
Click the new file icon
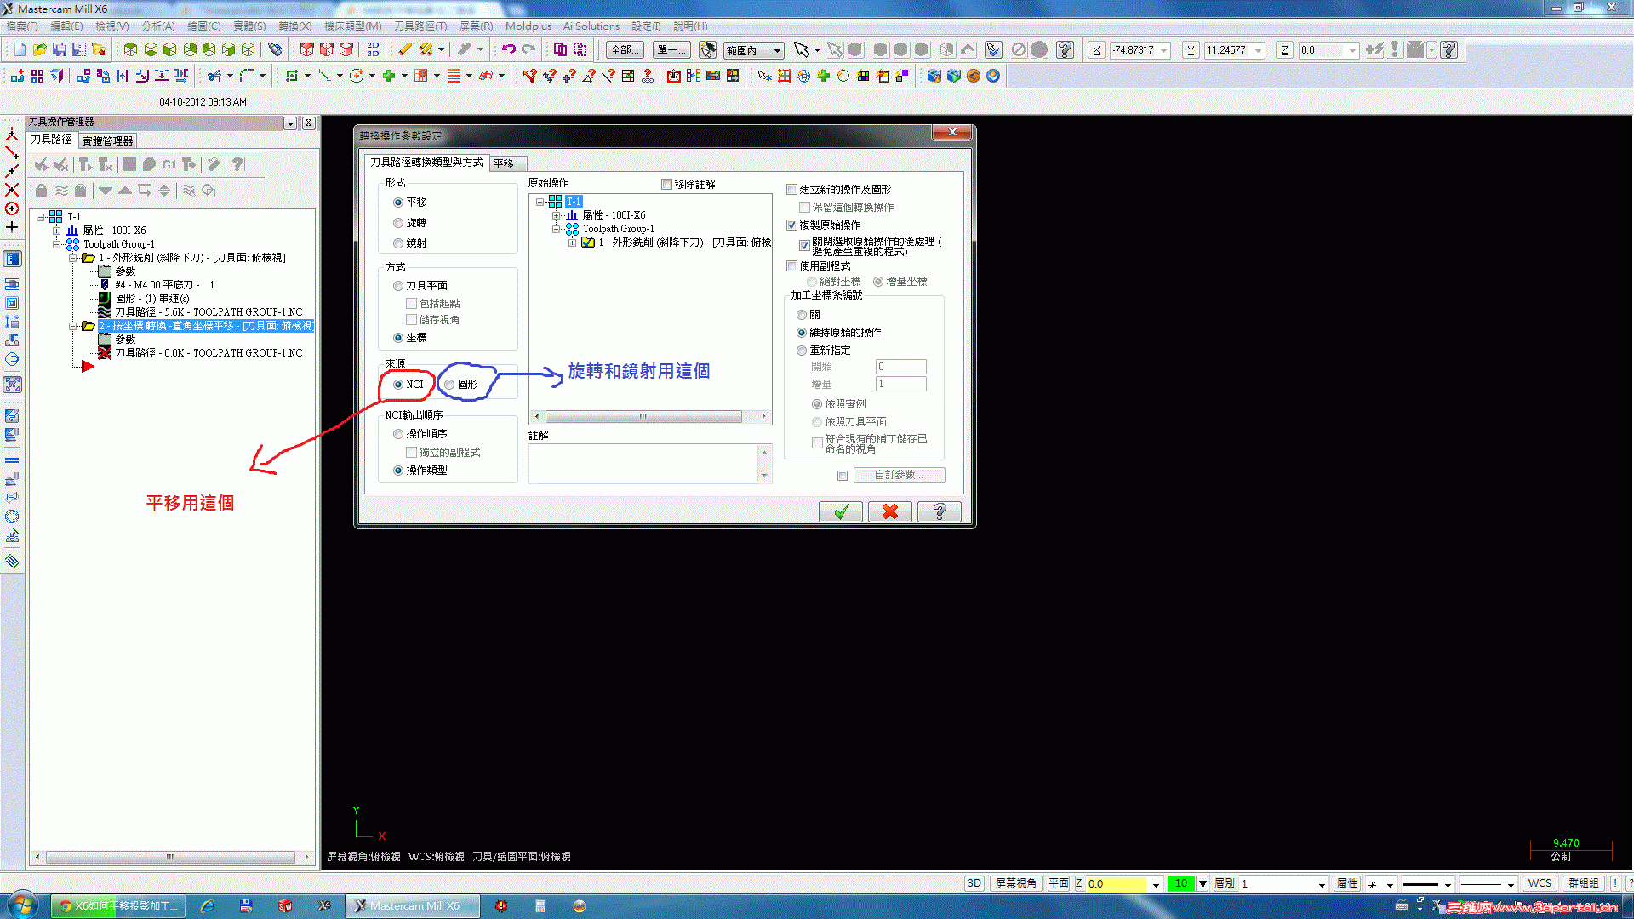pyautogui.click(x=20, y=50)
